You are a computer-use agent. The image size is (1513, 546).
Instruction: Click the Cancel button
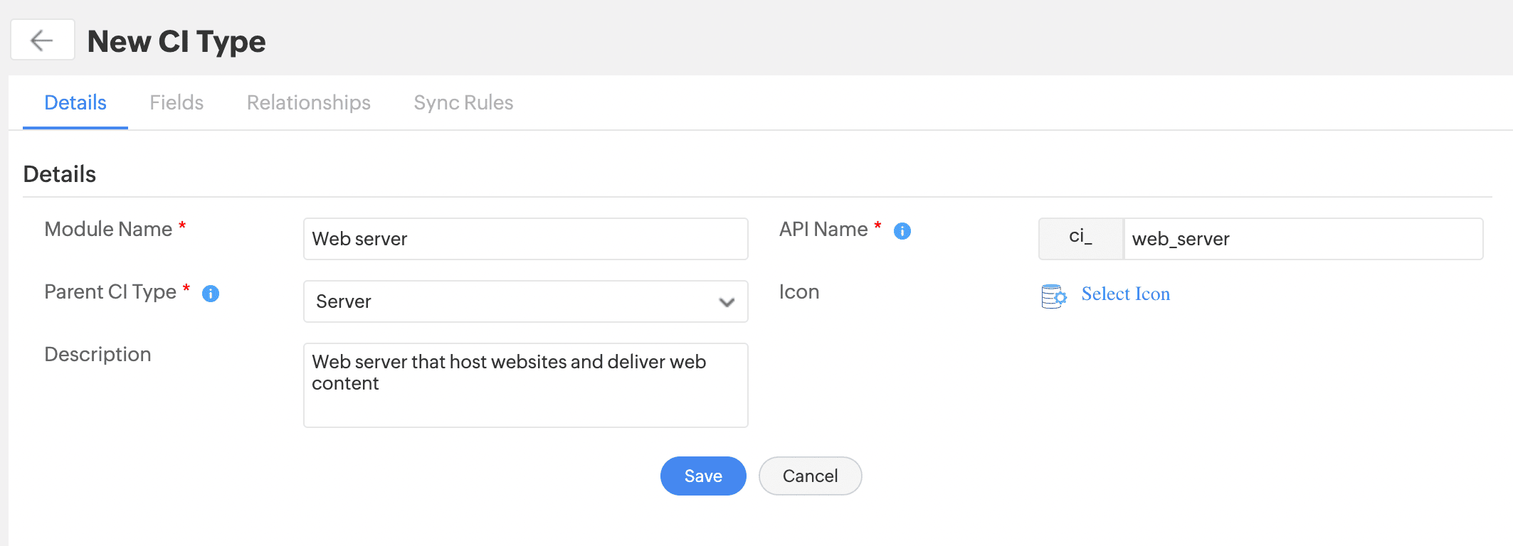tap(810, 476)
